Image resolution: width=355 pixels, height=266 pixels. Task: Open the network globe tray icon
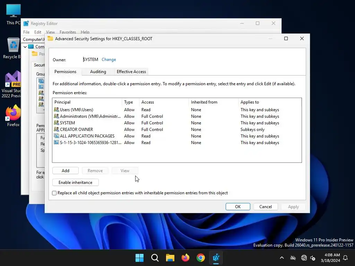tap(304, 258)
